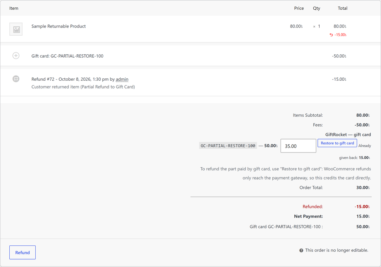381x267 pixels.
Task: Click the Order Total value 30.00
Action: [x=363, y=187]
